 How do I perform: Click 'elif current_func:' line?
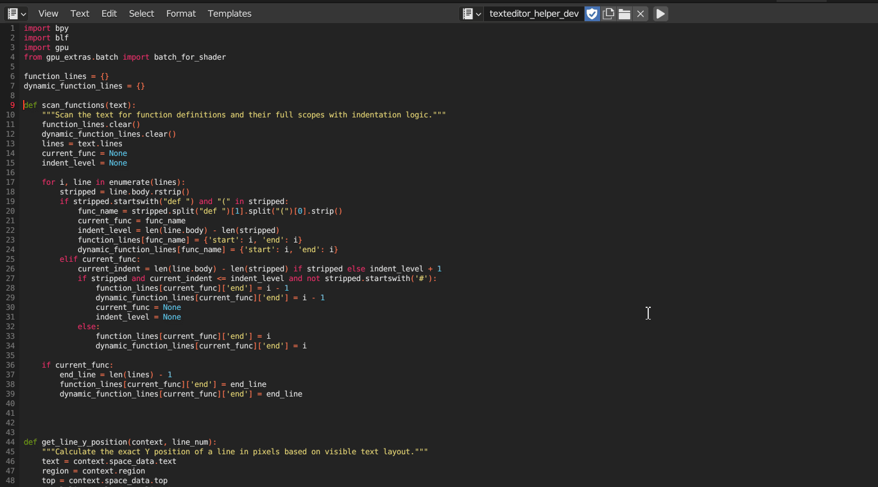pyautogui.click(x=100, y=259)
